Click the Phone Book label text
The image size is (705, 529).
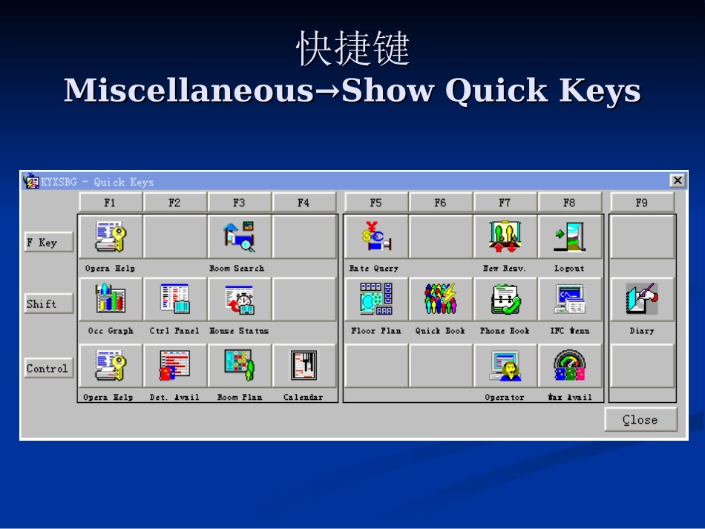(x=505, y=331)
